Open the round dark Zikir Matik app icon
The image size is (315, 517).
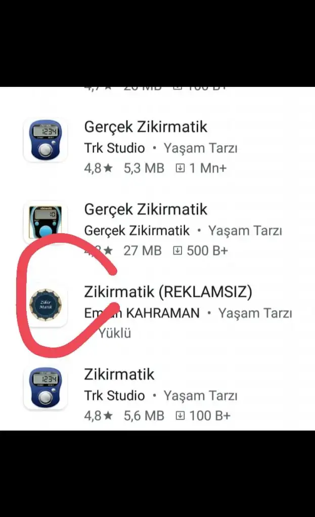coord(46,304)
